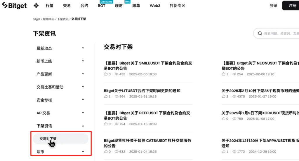This screenshot has height=161, width=299.
Task: Click the eye views icon showing 4375
Action: [x=234, y=97]
